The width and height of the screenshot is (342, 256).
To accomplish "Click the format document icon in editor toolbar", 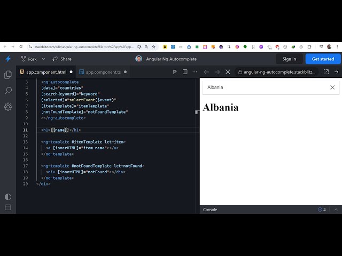I will pos(175,72).
